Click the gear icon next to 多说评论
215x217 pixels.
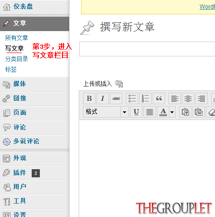click(x=7, y=141)
